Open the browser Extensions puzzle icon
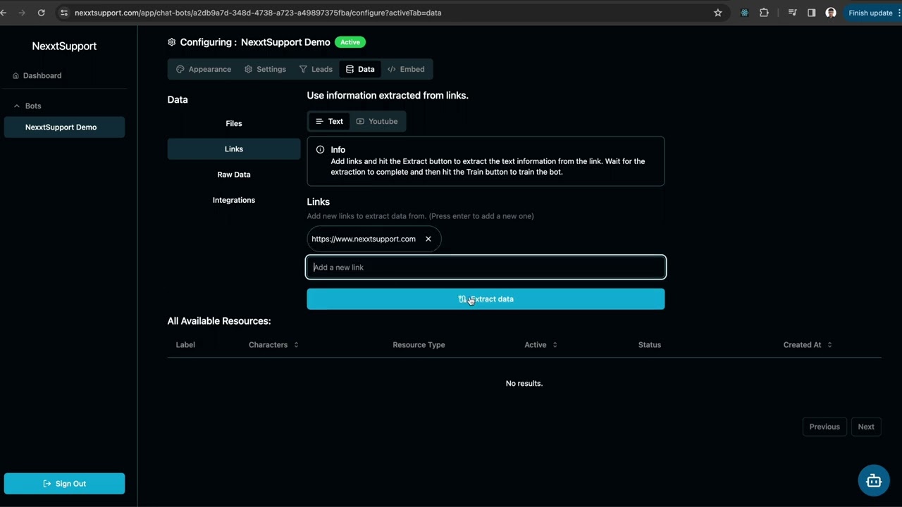This screenshot has width=902, height=507. coord(764,13)
